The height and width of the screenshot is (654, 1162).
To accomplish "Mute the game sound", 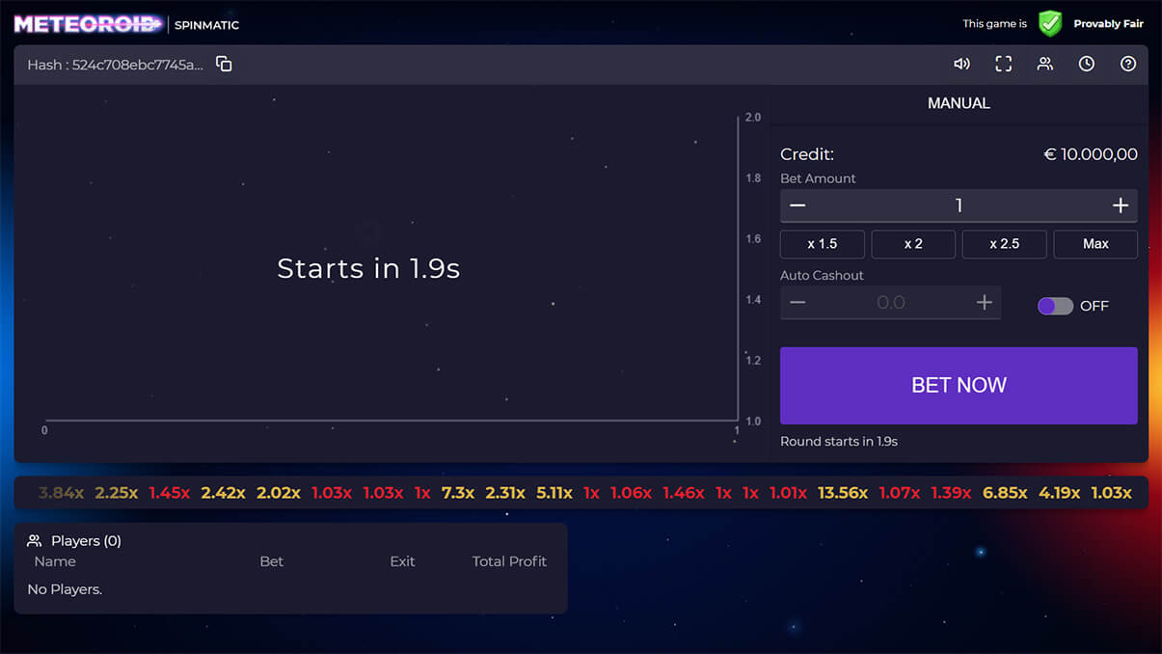I will coord(961,64).
